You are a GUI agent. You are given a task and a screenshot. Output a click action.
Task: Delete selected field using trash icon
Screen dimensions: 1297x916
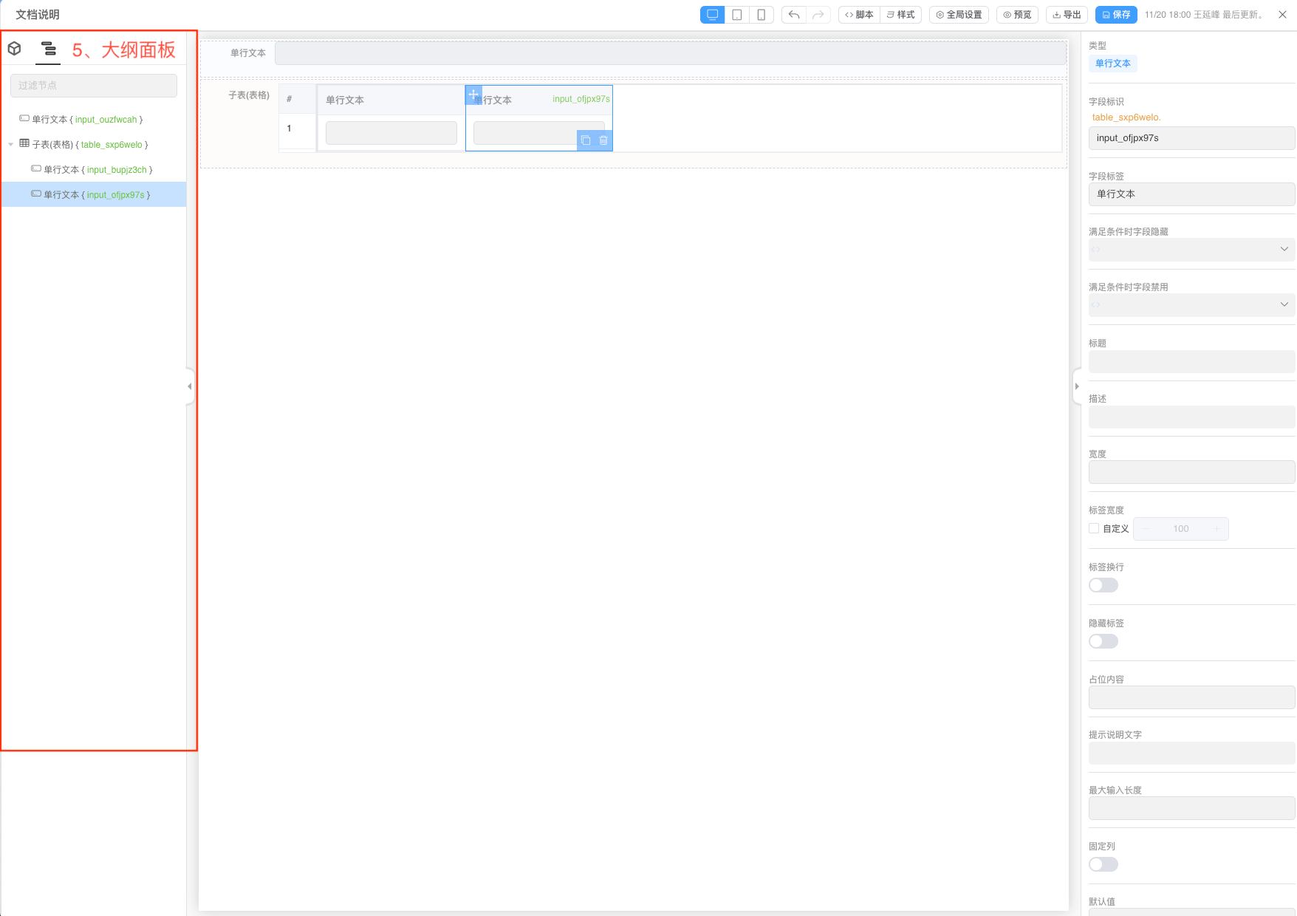click(603, 140)
